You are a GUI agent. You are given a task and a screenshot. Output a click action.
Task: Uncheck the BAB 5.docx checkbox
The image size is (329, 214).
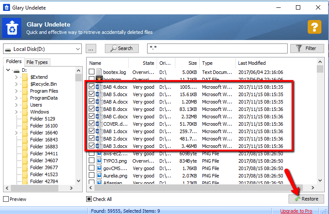pyautogui.click(x=91, y=94)
